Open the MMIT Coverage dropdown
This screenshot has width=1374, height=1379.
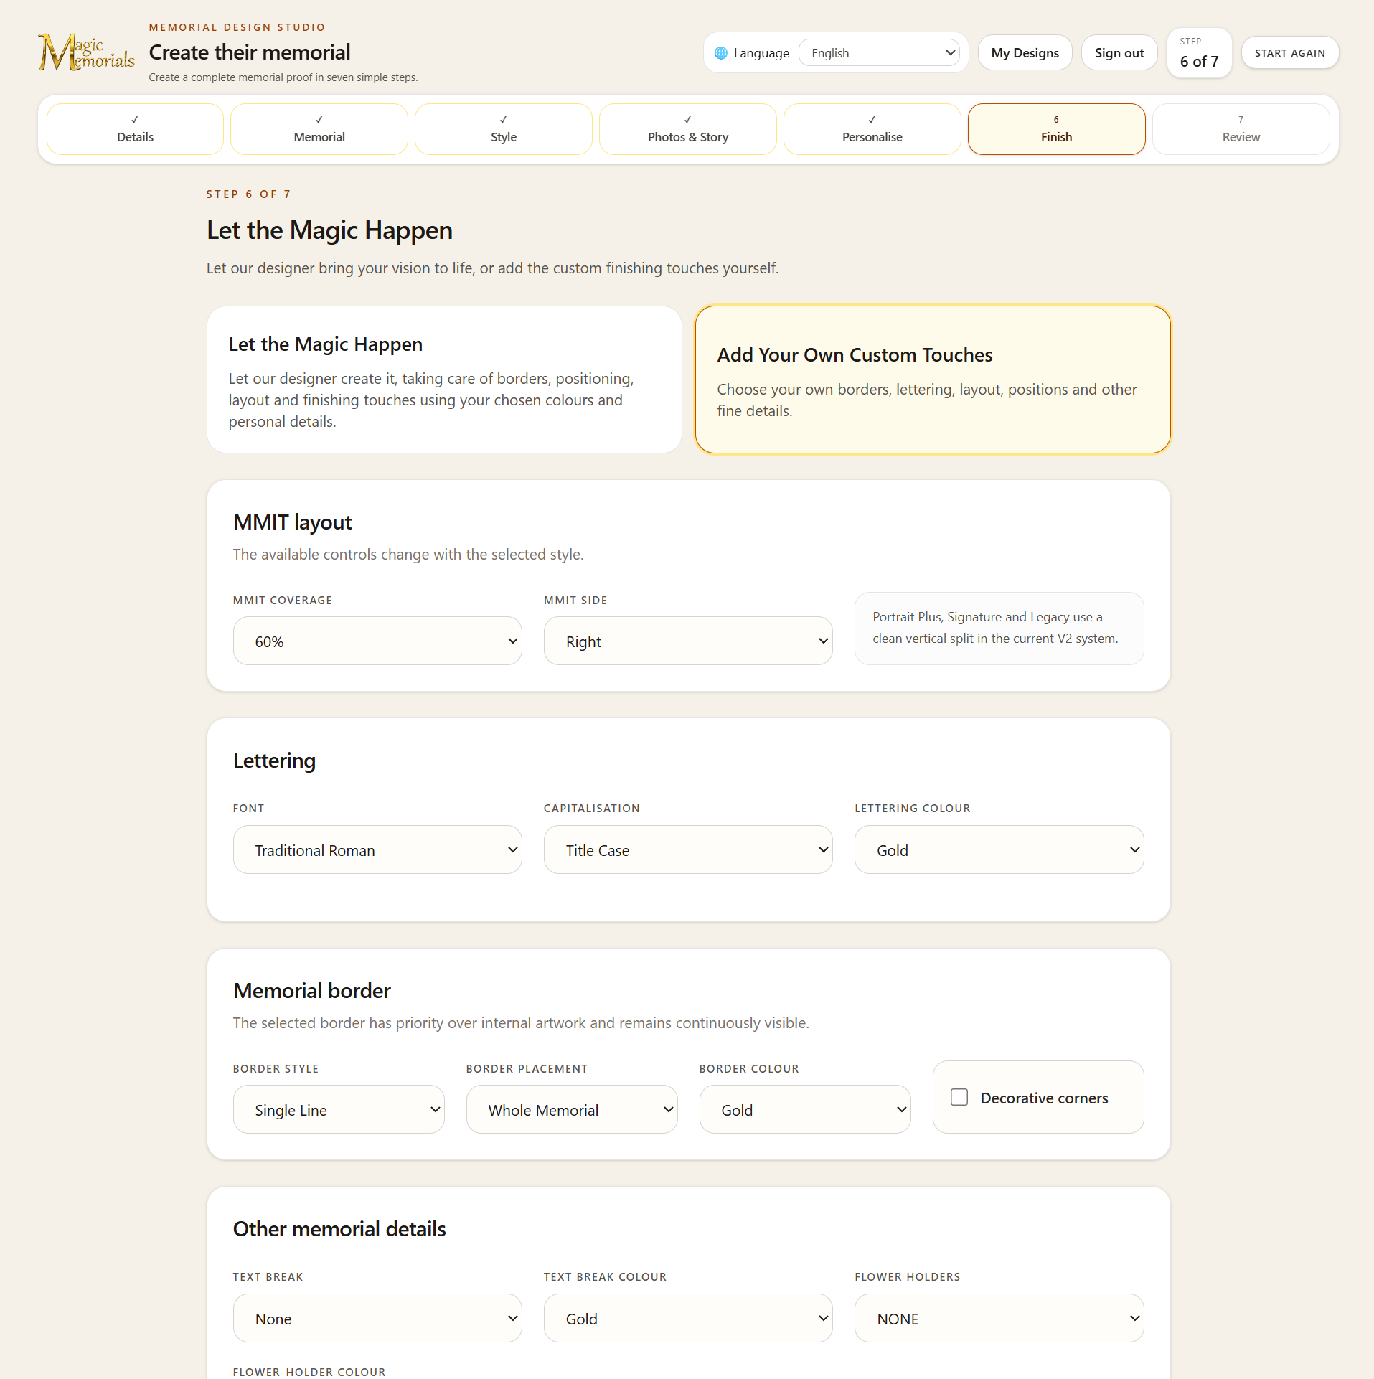(x=377, y=641)
